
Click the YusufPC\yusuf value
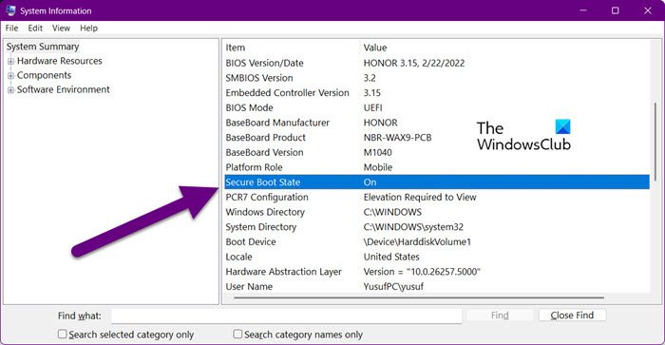tap(393, 286)
